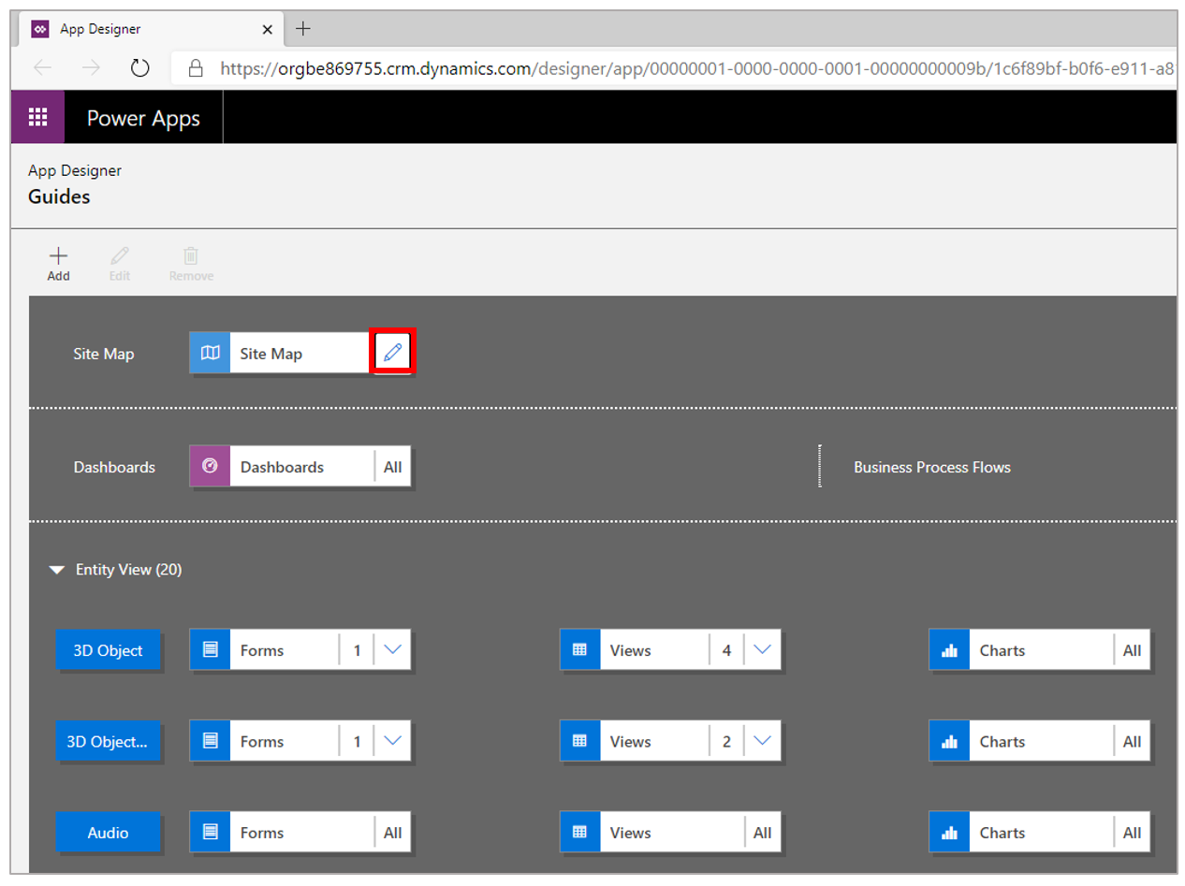Viewport: 1185px width, 886px height.
Task: Click Views grid icon in 3D Object... row
Action: (580, 740)
